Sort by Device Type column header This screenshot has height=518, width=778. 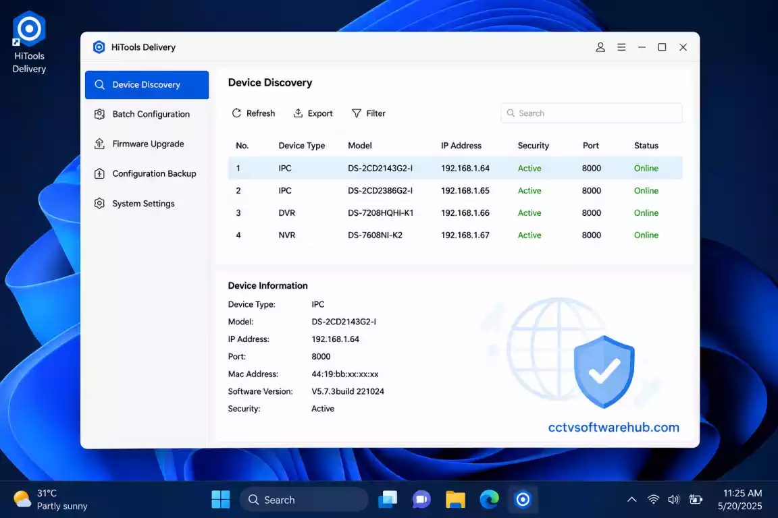point(302,145)
